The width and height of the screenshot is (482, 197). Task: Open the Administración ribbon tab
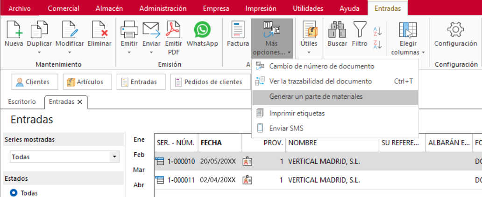[163, 8]
